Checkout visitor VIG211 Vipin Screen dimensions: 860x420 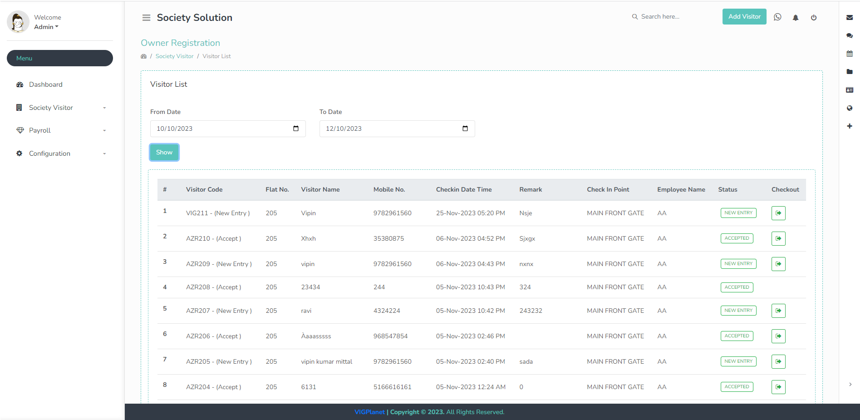coord(778,213)
